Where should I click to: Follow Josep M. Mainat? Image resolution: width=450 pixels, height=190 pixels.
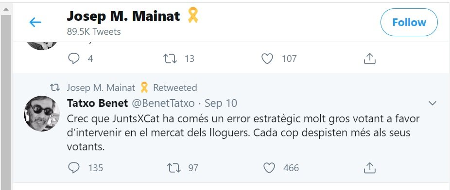tap(409, 22)
